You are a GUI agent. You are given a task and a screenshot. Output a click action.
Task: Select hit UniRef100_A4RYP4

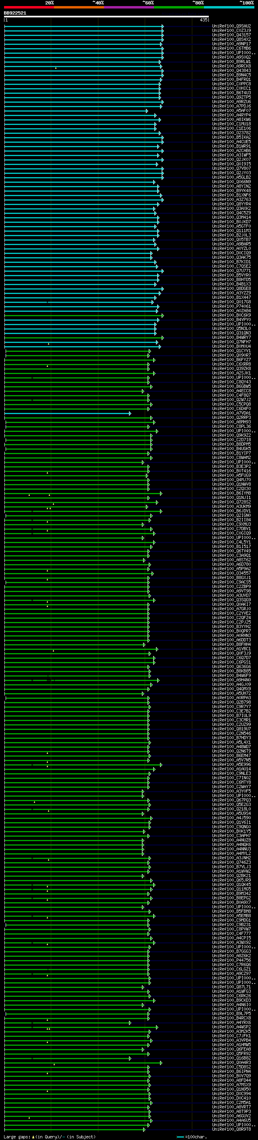tap(231, 115)
